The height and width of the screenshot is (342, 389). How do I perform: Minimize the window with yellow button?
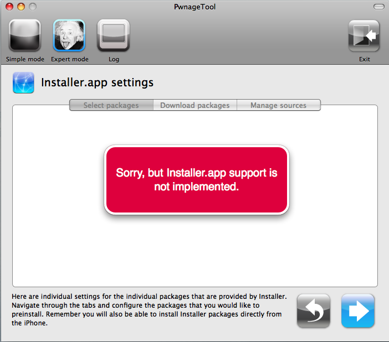click(21, 7)
